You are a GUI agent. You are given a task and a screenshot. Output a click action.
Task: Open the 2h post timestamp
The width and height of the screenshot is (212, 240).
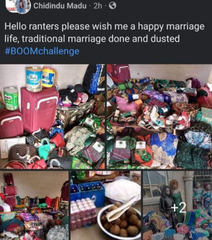98,6
